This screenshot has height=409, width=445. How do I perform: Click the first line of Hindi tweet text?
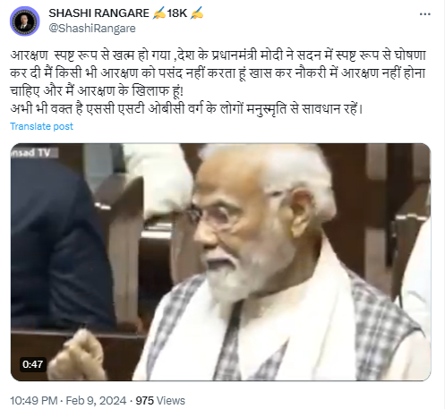click(x=218, y=55)
